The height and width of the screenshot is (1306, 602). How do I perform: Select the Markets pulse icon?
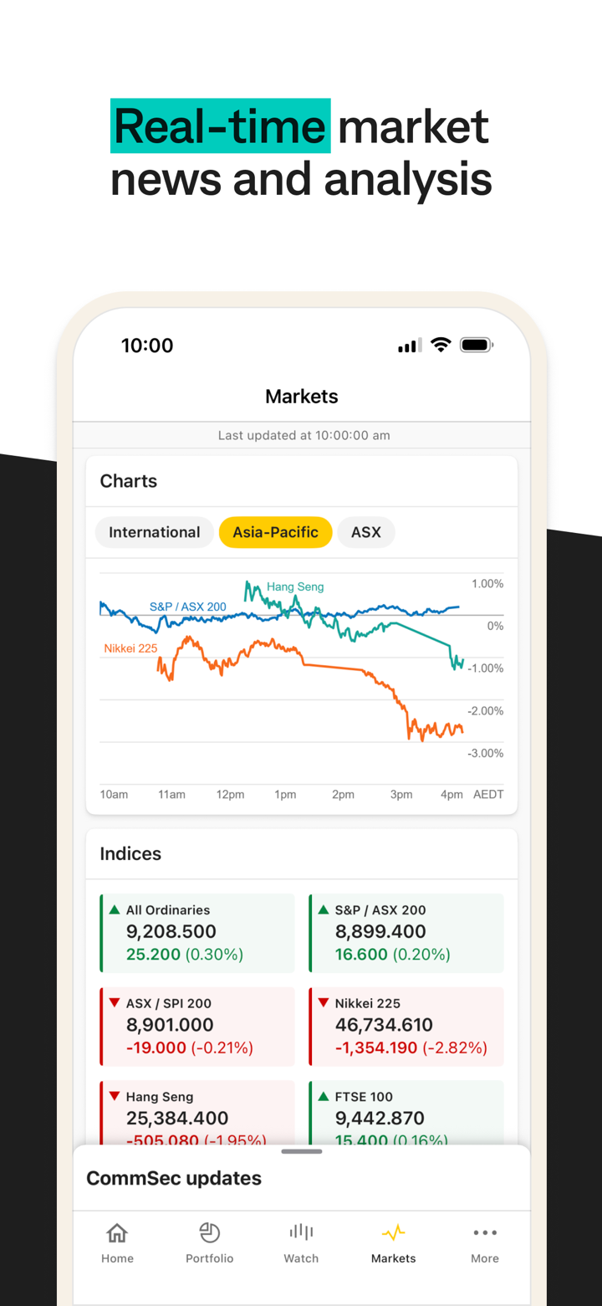click(393, 1233)
